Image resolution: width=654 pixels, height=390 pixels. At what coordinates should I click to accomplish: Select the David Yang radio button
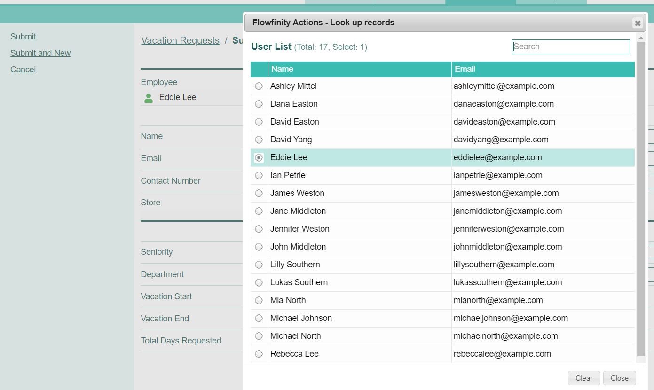(x=259, y=140)
